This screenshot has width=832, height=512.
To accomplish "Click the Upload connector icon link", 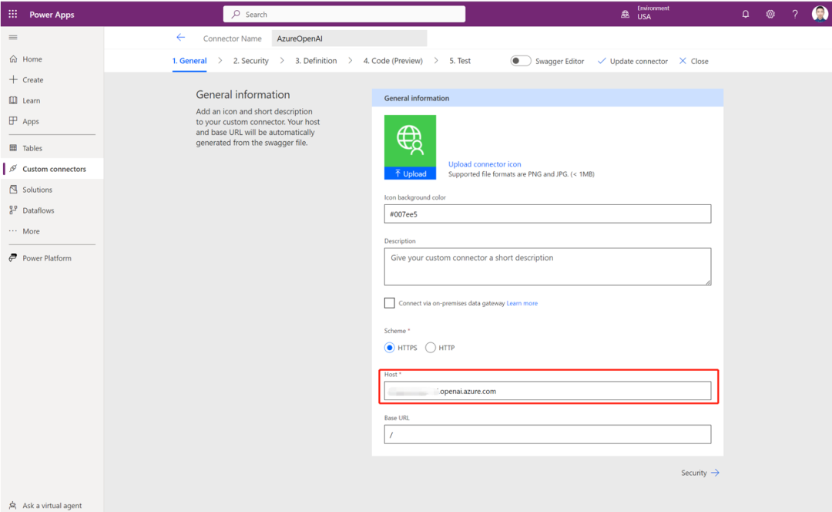I will point(485,164).
